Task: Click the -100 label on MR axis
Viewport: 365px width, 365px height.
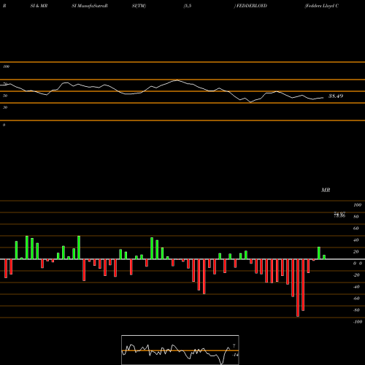Action: 358,322
